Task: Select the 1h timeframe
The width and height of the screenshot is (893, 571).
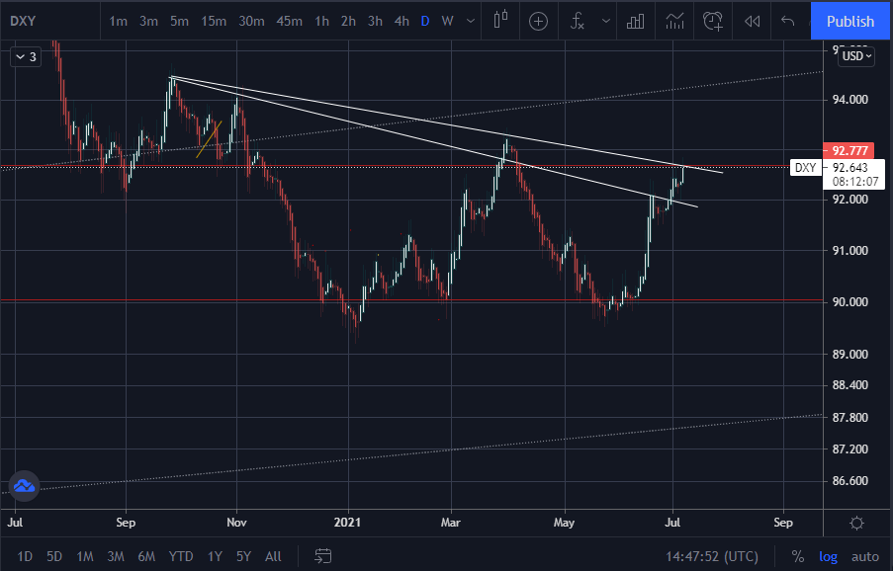Action: [321, 21]
